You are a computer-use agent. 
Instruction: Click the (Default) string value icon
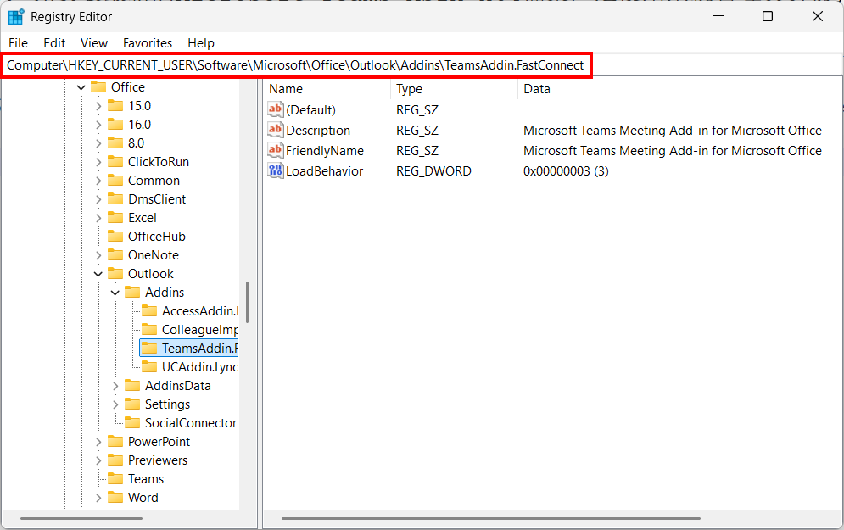276,110
